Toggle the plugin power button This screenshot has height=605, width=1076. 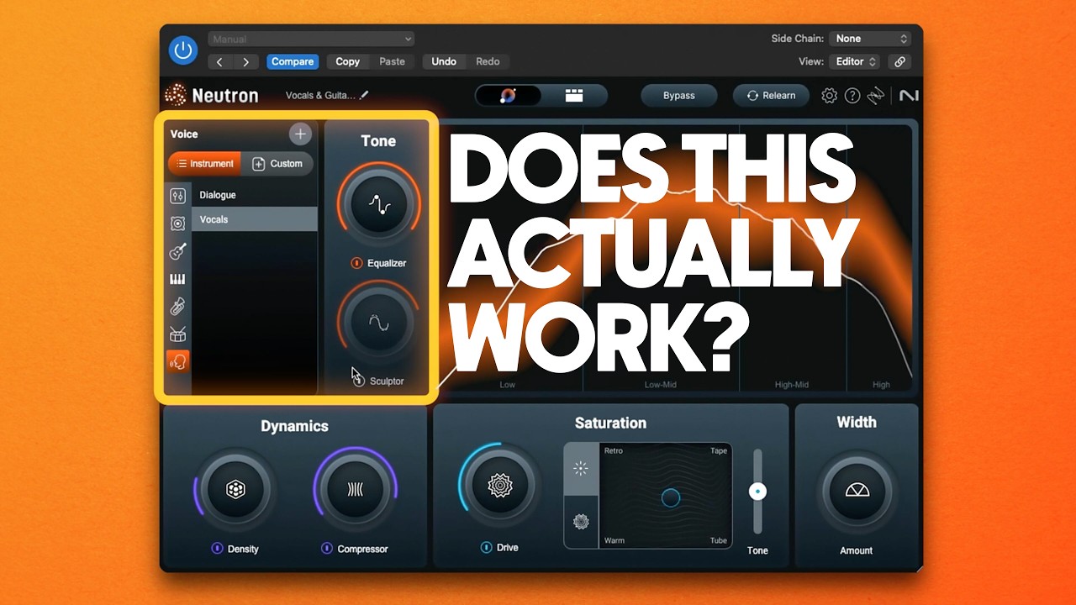tap(182, 50)
